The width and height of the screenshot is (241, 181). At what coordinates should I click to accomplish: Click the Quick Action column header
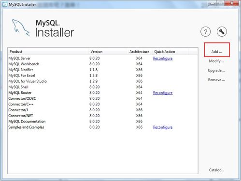click(170, 52)
